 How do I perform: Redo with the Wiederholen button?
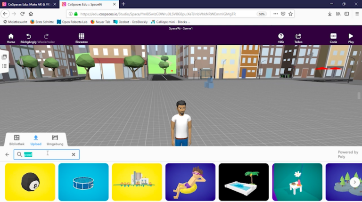(46, 38)
